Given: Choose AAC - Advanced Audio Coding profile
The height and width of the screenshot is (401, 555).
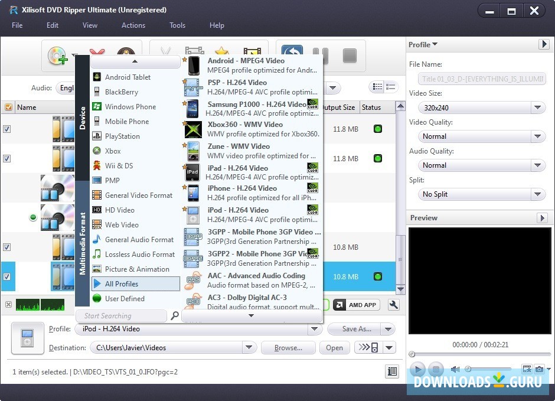Looking at the screenshot, I should coord(252,281).
